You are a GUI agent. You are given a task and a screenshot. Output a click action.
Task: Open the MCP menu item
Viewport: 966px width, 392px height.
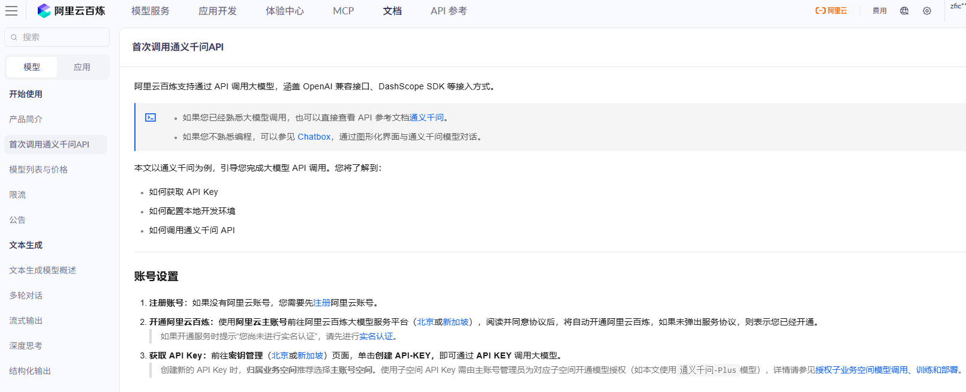[x=344, y=11]
